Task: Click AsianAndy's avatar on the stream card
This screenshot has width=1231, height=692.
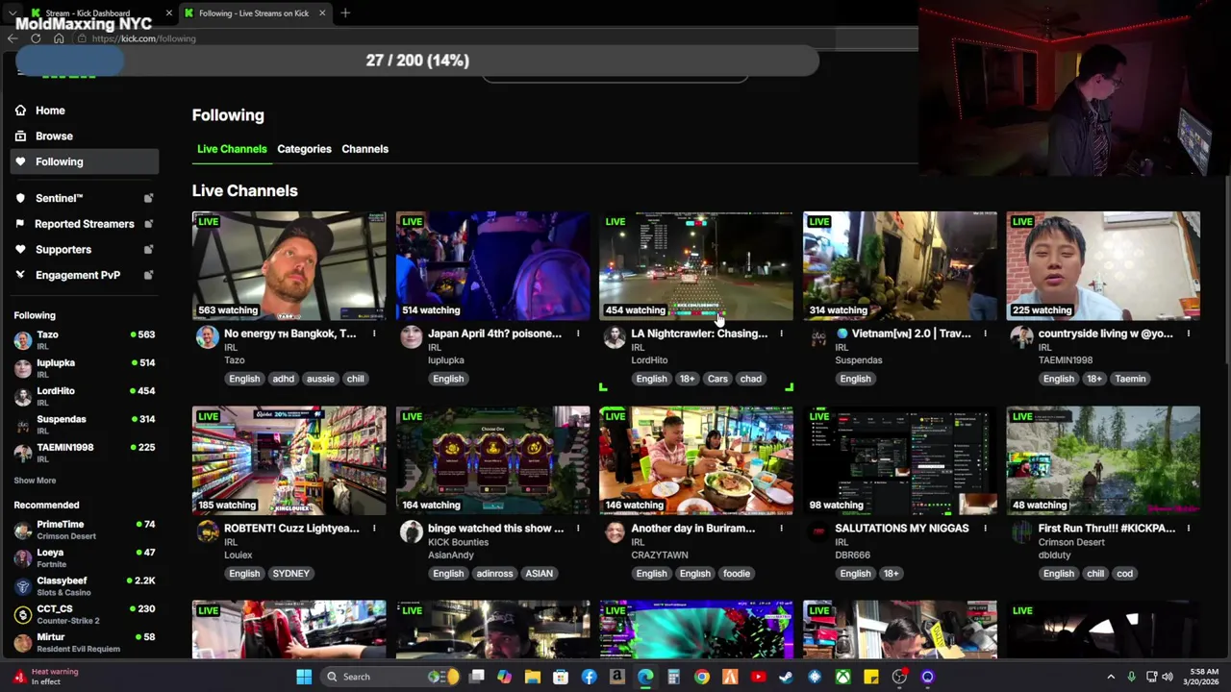Action: (x=411, y=531)
